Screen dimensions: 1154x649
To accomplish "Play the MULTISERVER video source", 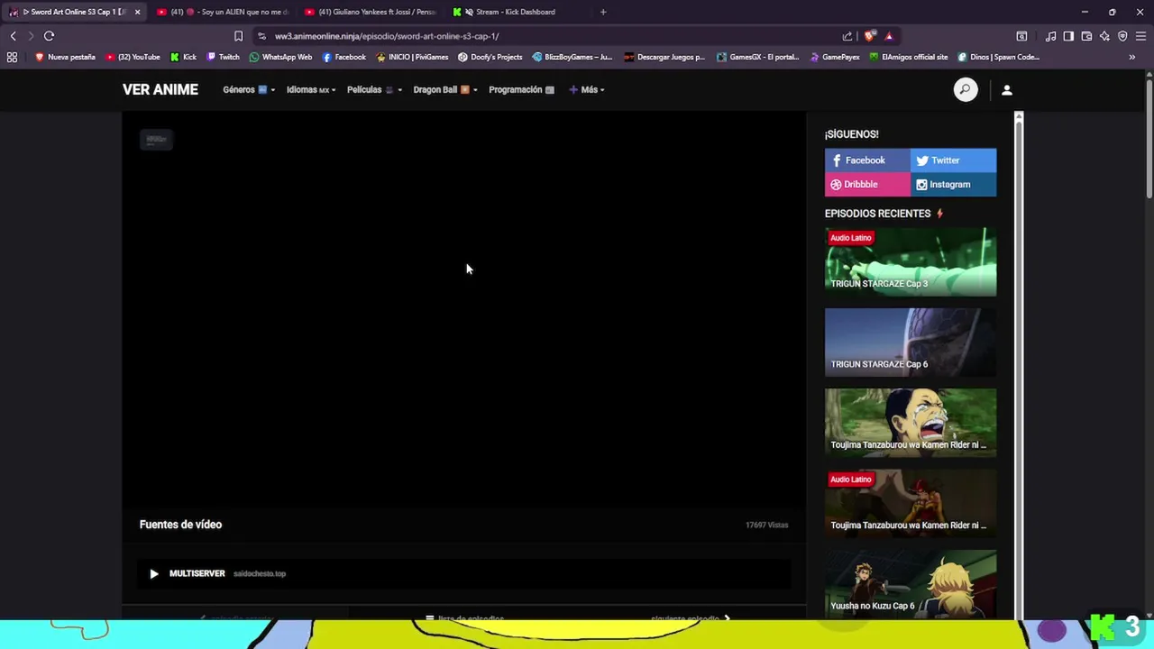I will pyautogui.click(x=464, y=573).
